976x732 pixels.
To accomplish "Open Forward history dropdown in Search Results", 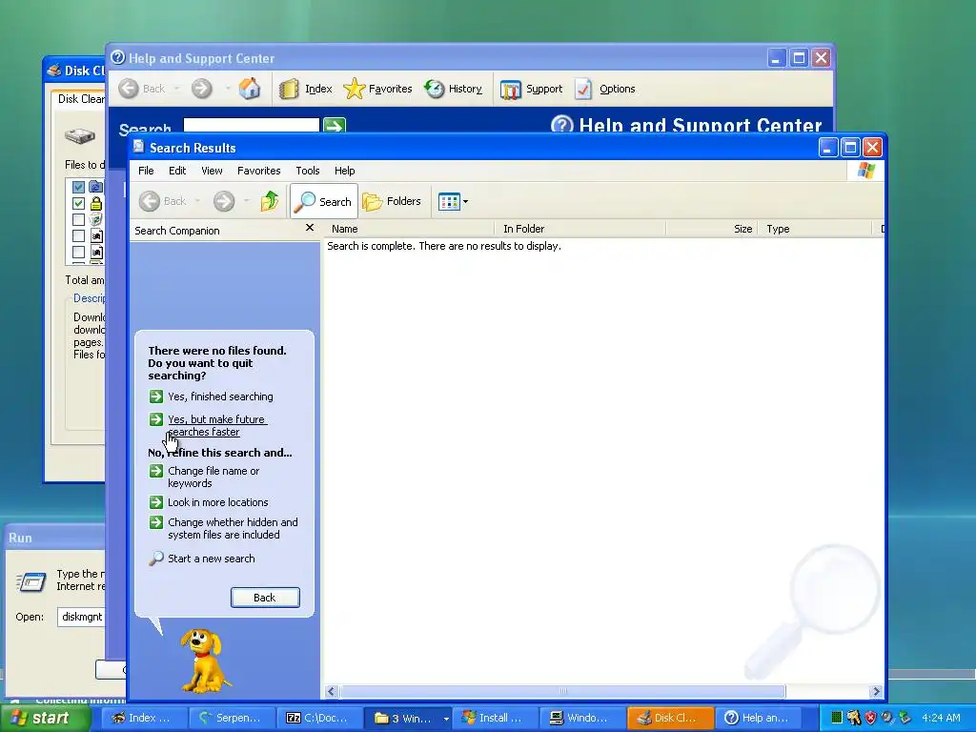I will click(247, 201).
